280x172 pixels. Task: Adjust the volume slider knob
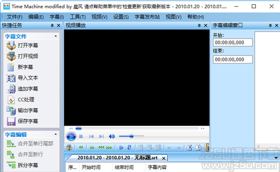click(131, 137)
